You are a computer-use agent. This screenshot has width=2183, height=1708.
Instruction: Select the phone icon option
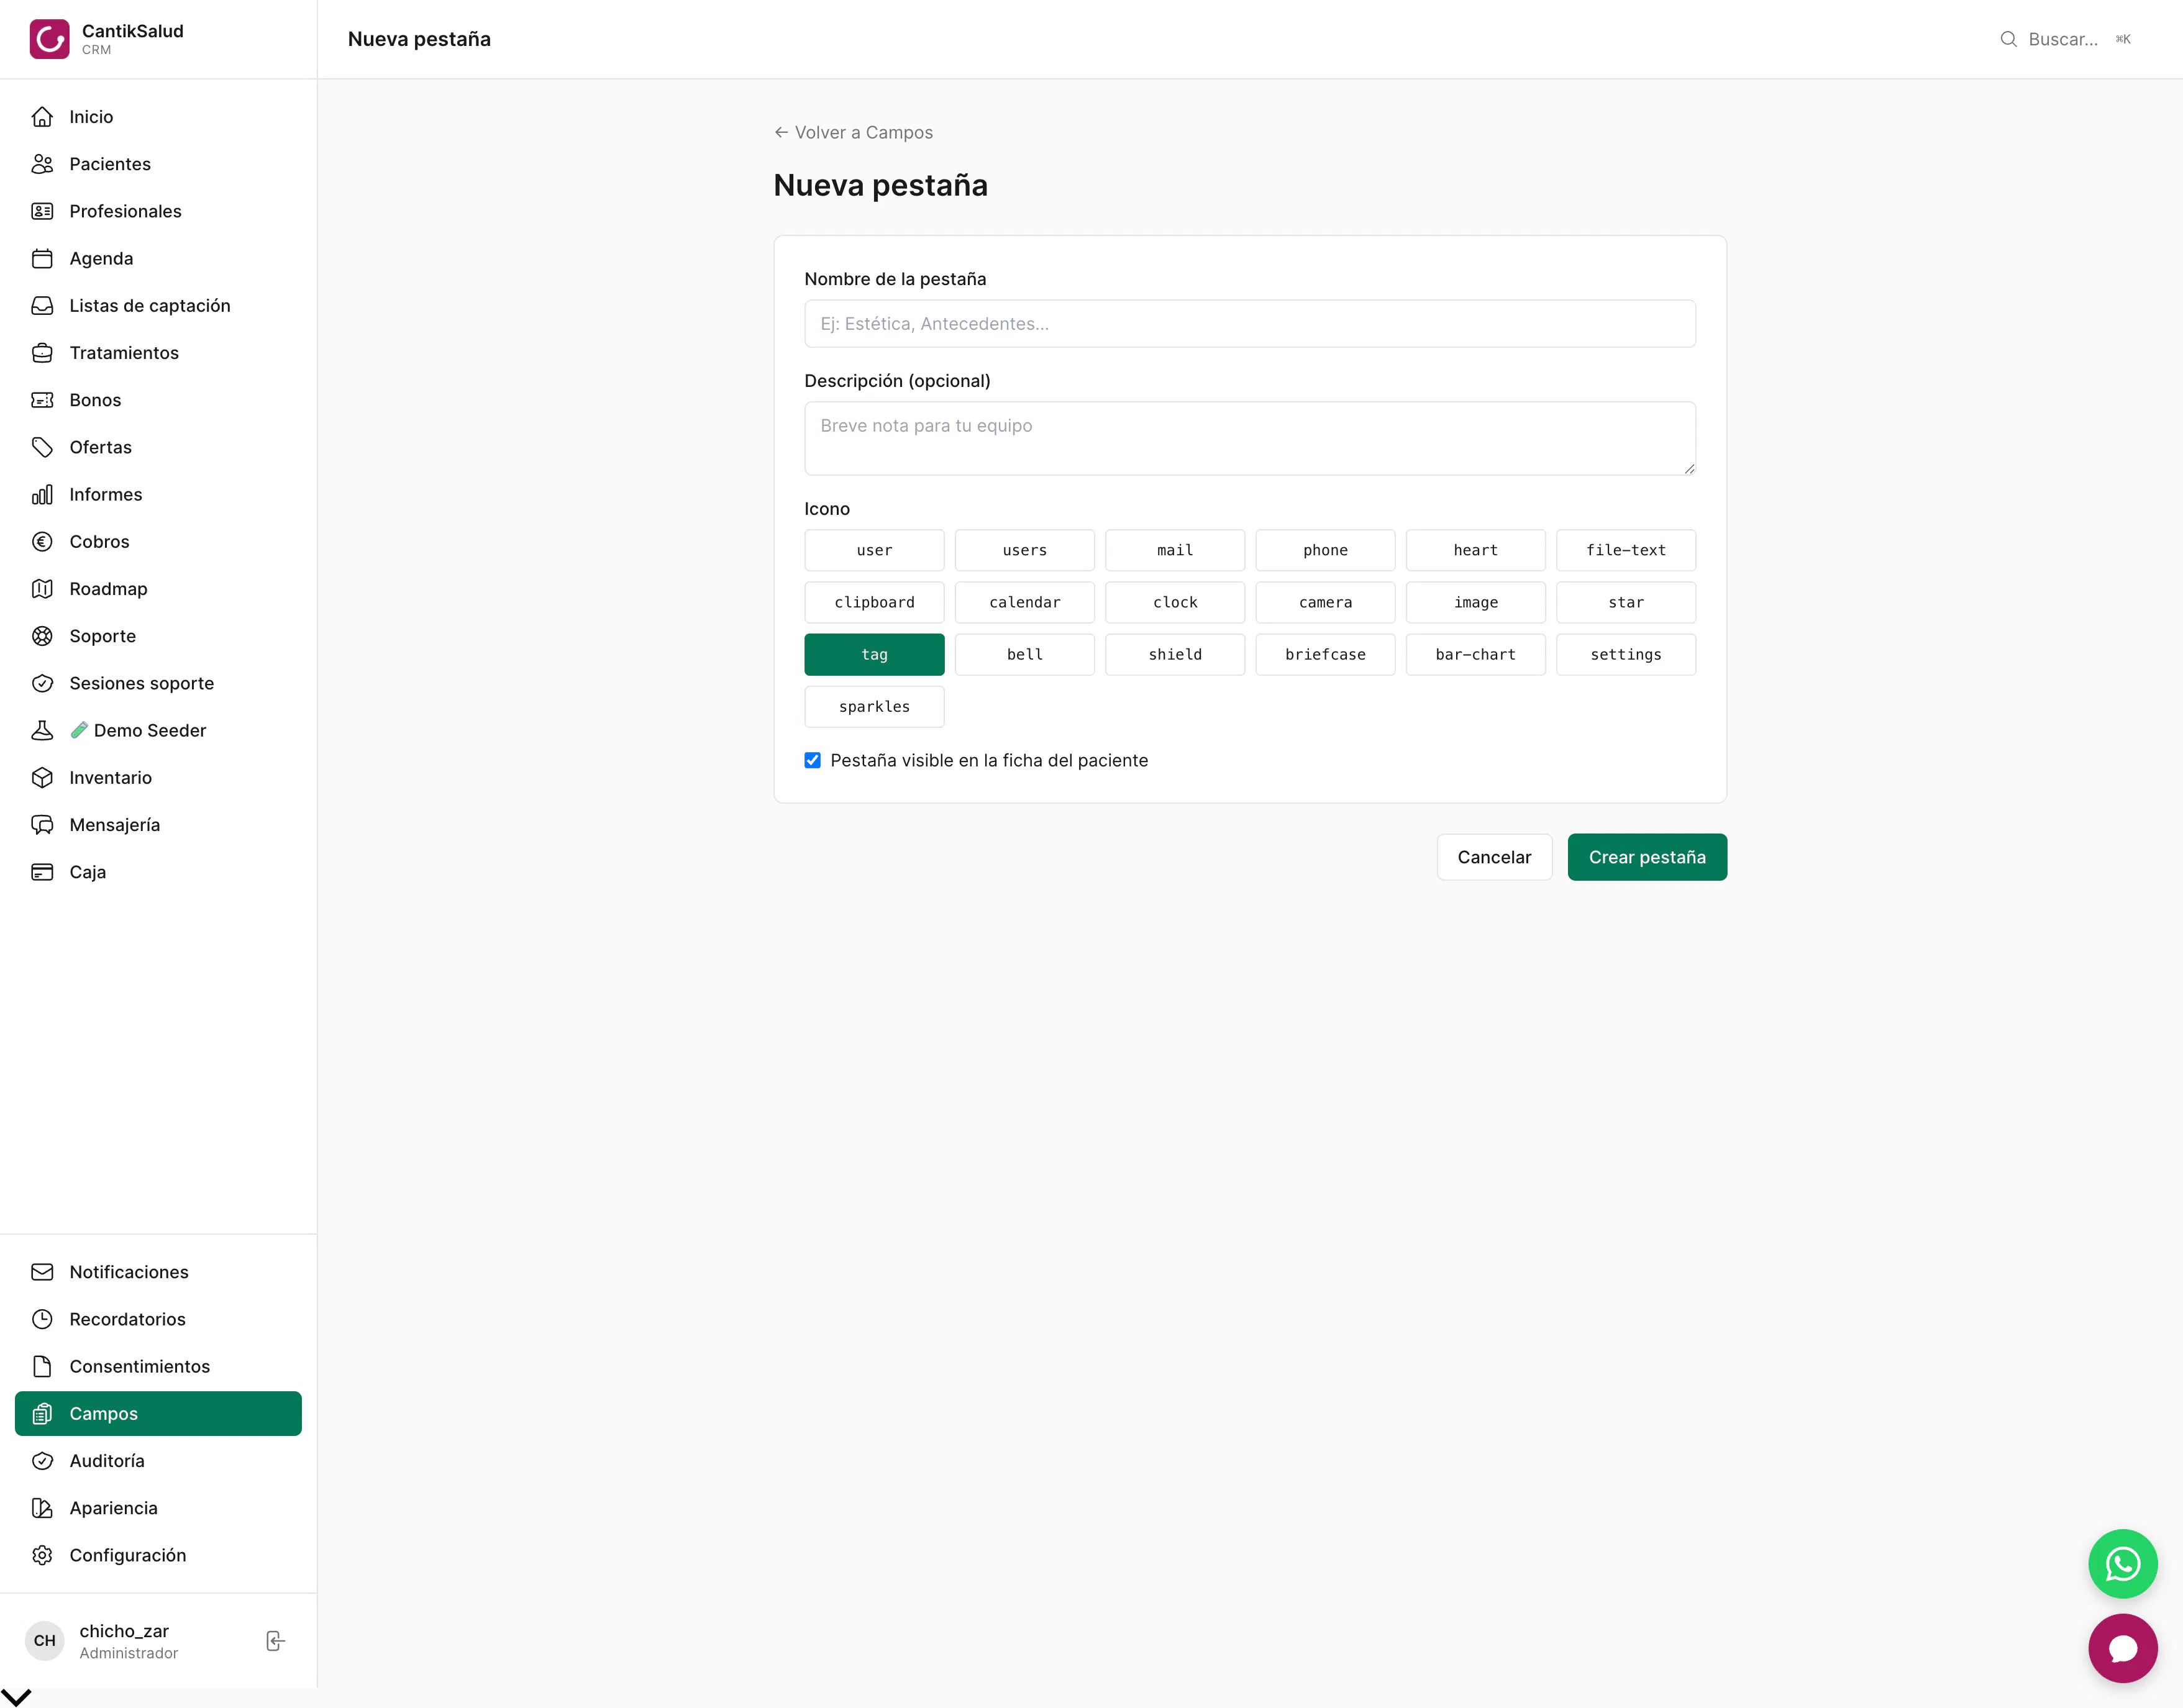tap(1325, 550)
